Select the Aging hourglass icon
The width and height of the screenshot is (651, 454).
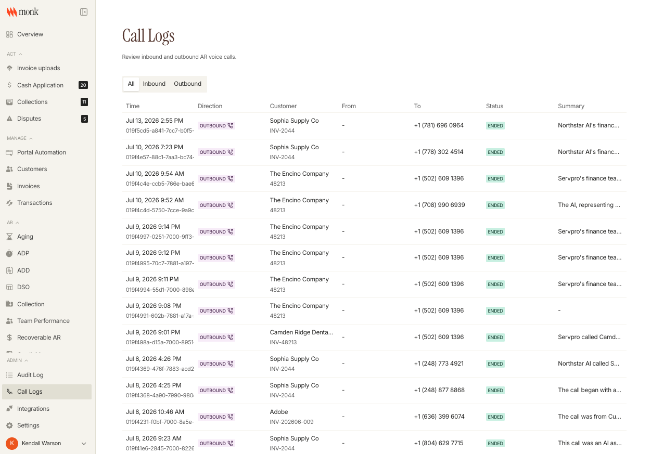(9, 237)
